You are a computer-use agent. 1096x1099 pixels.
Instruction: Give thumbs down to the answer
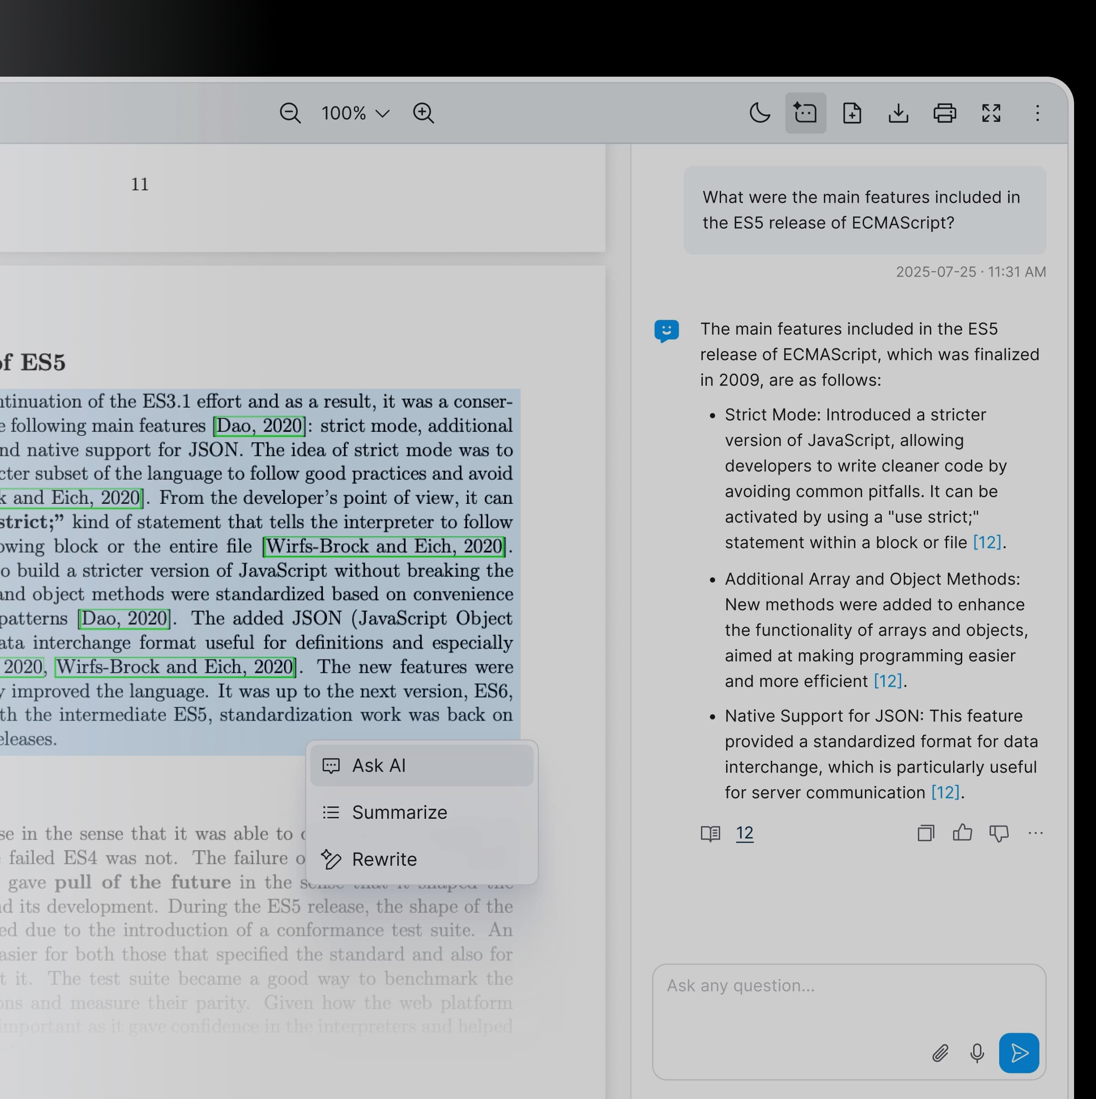(999, 834)
